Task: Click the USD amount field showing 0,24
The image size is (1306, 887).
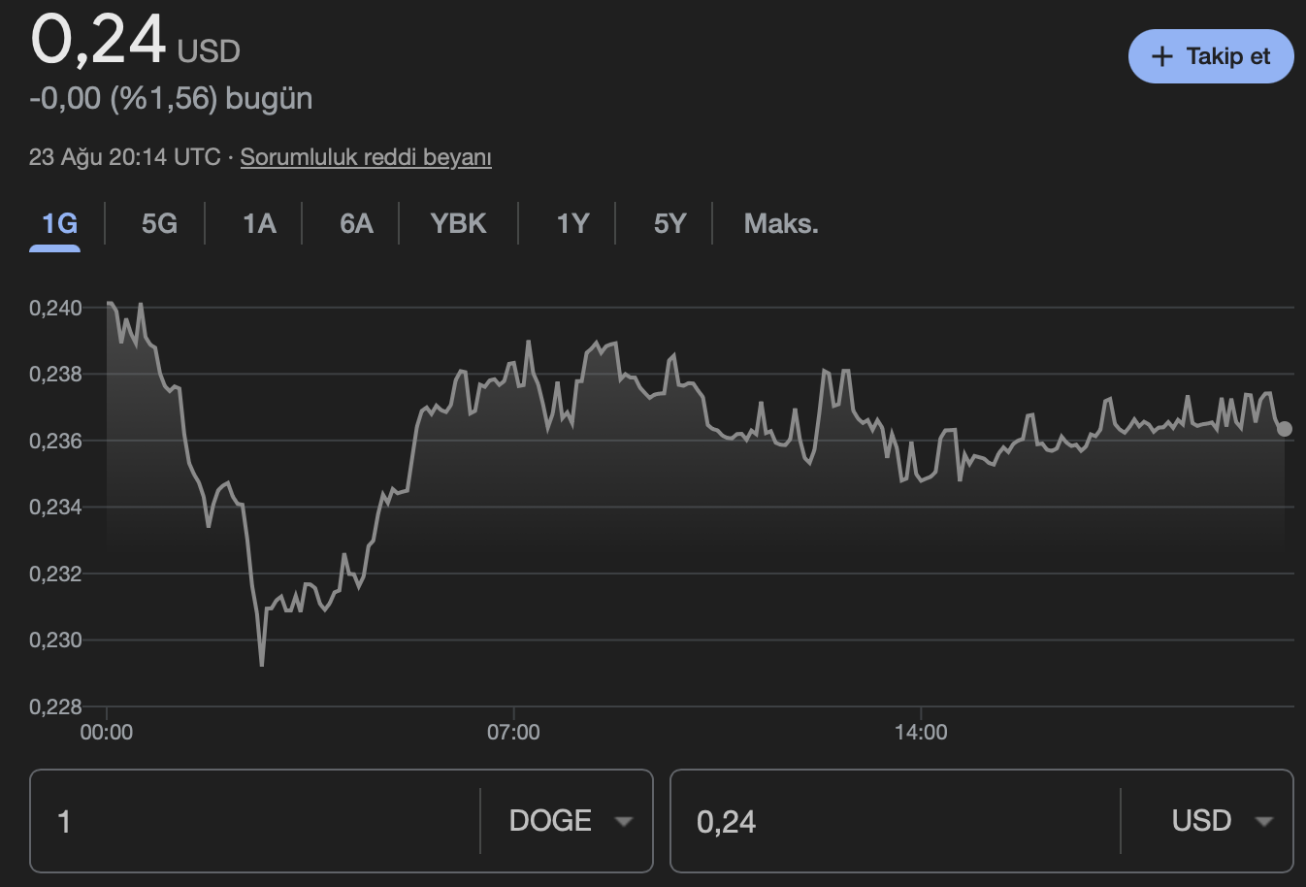Action: click(895, 821)
